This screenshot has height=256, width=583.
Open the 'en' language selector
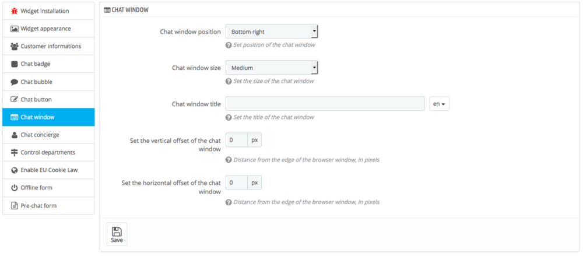click(x=439, y=104)
